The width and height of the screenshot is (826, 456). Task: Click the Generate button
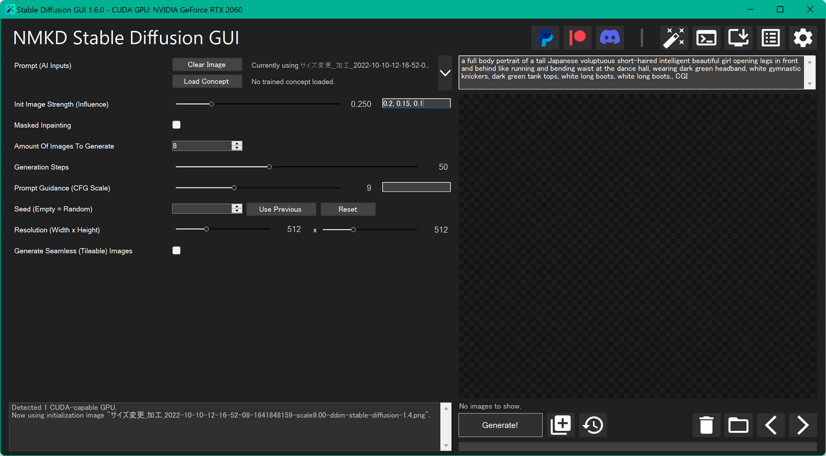tap(500, 425)
